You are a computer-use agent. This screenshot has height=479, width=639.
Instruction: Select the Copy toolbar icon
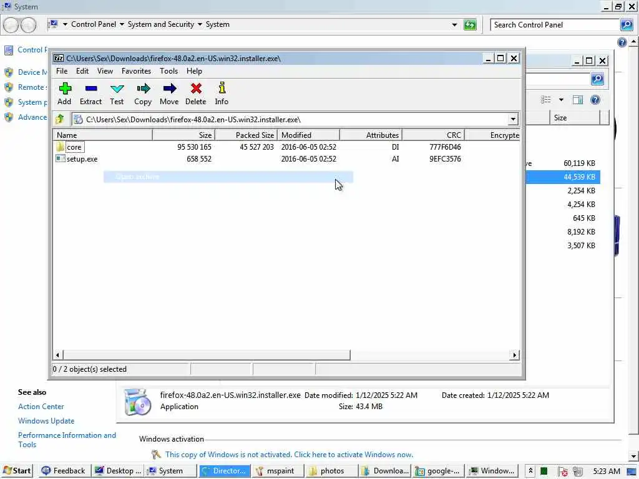[x=143, y=89]
